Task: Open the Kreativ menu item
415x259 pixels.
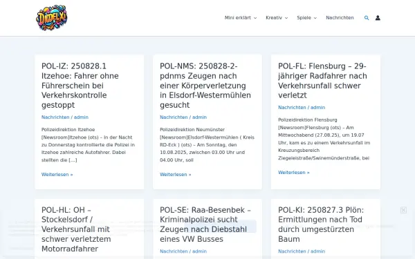Action: tap(274, 18)
